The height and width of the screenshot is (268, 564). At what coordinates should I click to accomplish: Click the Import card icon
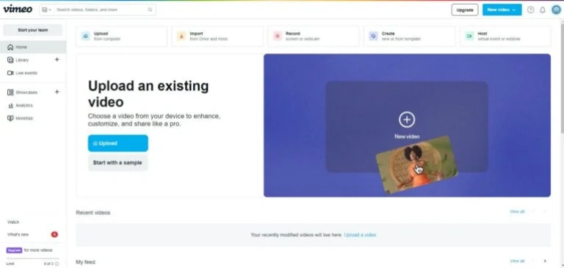(x=181, y=36)
